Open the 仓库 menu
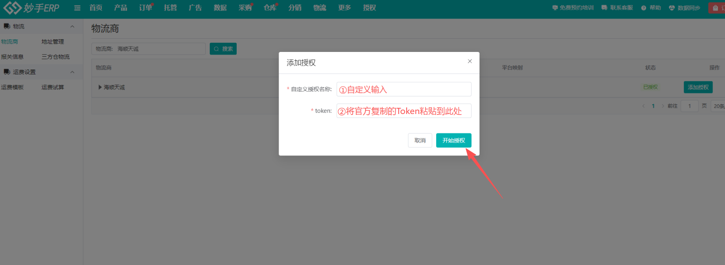Viewport: 725px width, 265px height. coord(270,8)
